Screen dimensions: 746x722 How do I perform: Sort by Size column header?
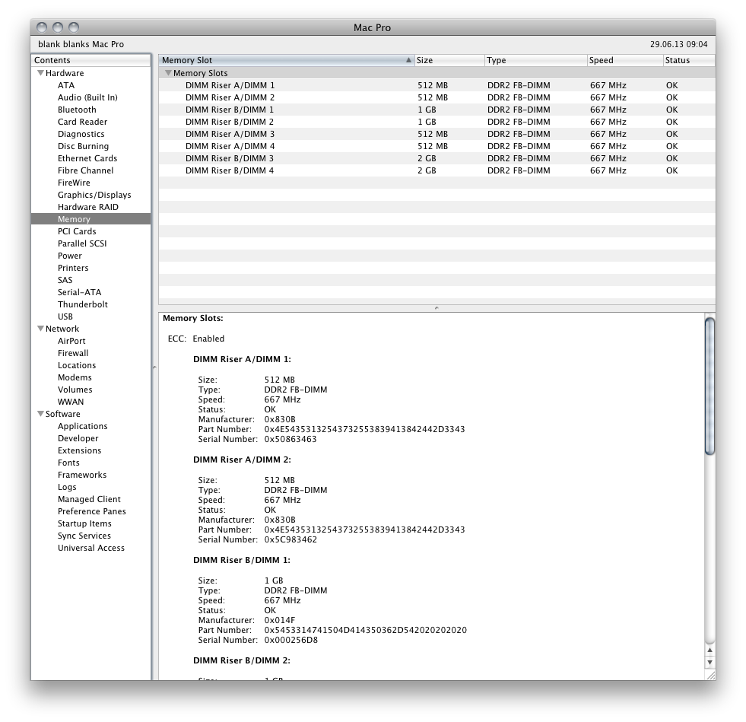click(x=449, y=60)
